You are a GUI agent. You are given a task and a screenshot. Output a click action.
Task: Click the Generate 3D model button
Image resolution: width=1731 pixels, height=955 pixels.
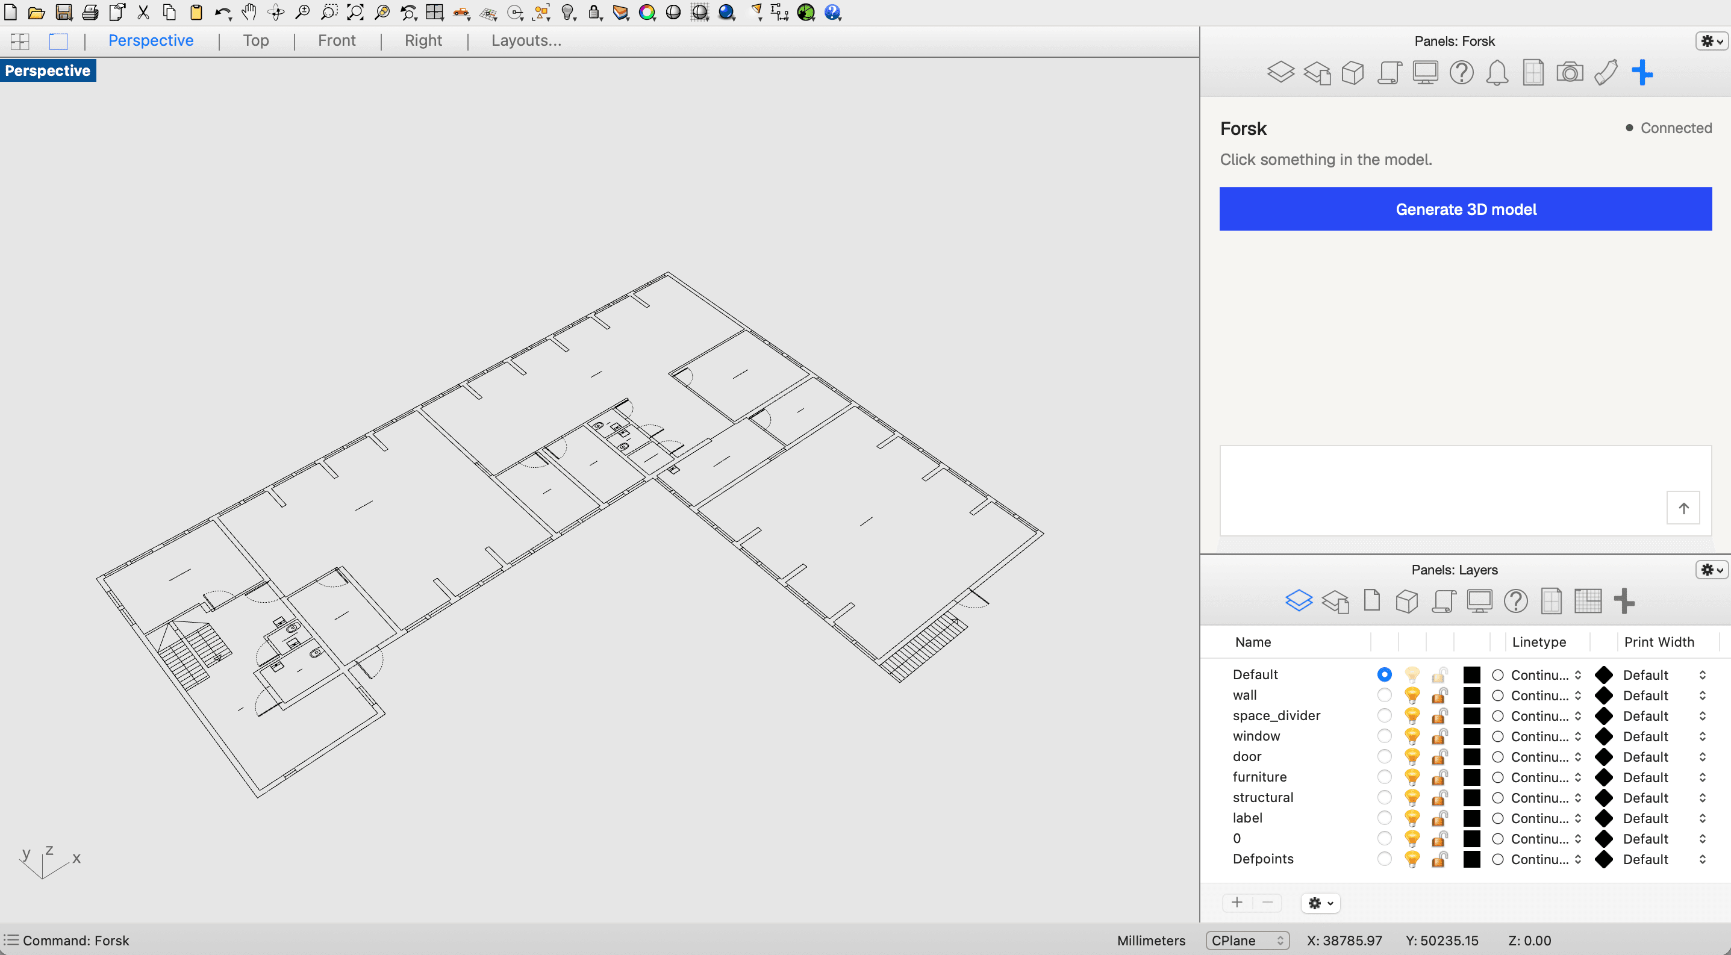coord(1465,209)
